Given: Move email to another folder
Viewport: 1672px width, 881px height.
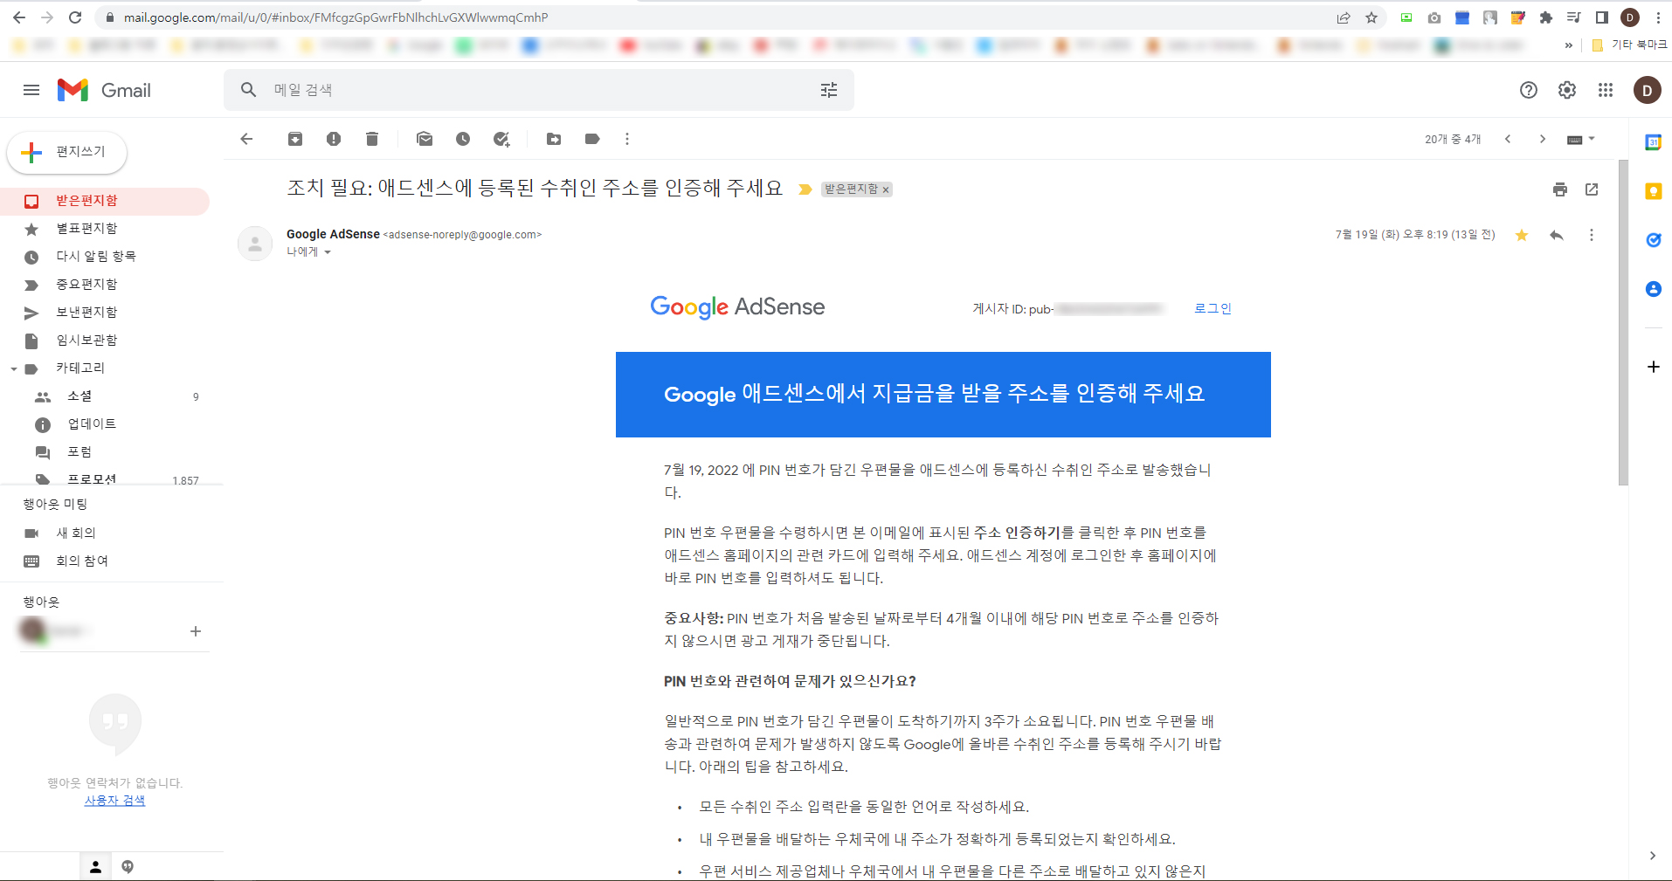Looking at the screenshot, I should pos(554,139).
